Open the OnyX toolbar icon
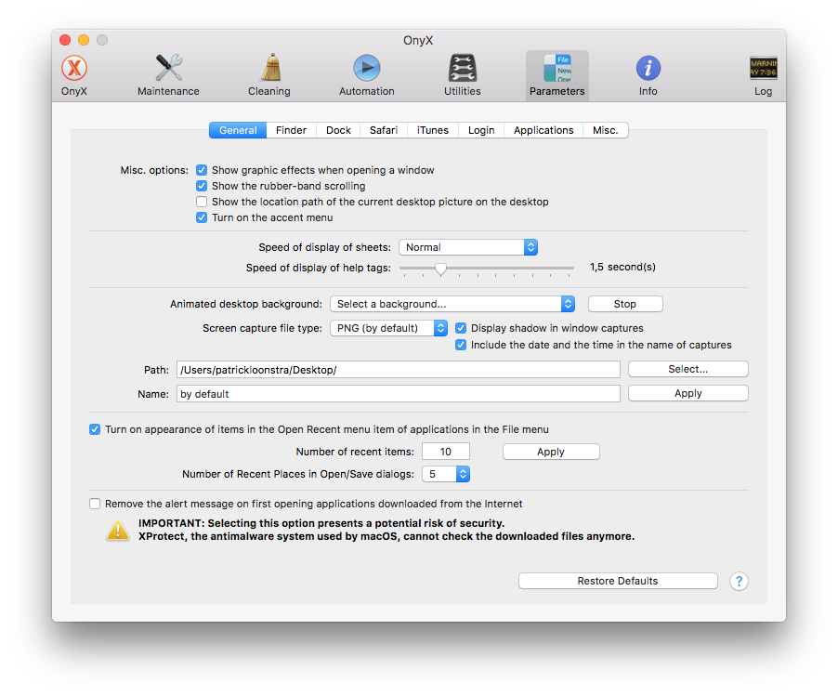Screen dimensions: 838x696 73,75
